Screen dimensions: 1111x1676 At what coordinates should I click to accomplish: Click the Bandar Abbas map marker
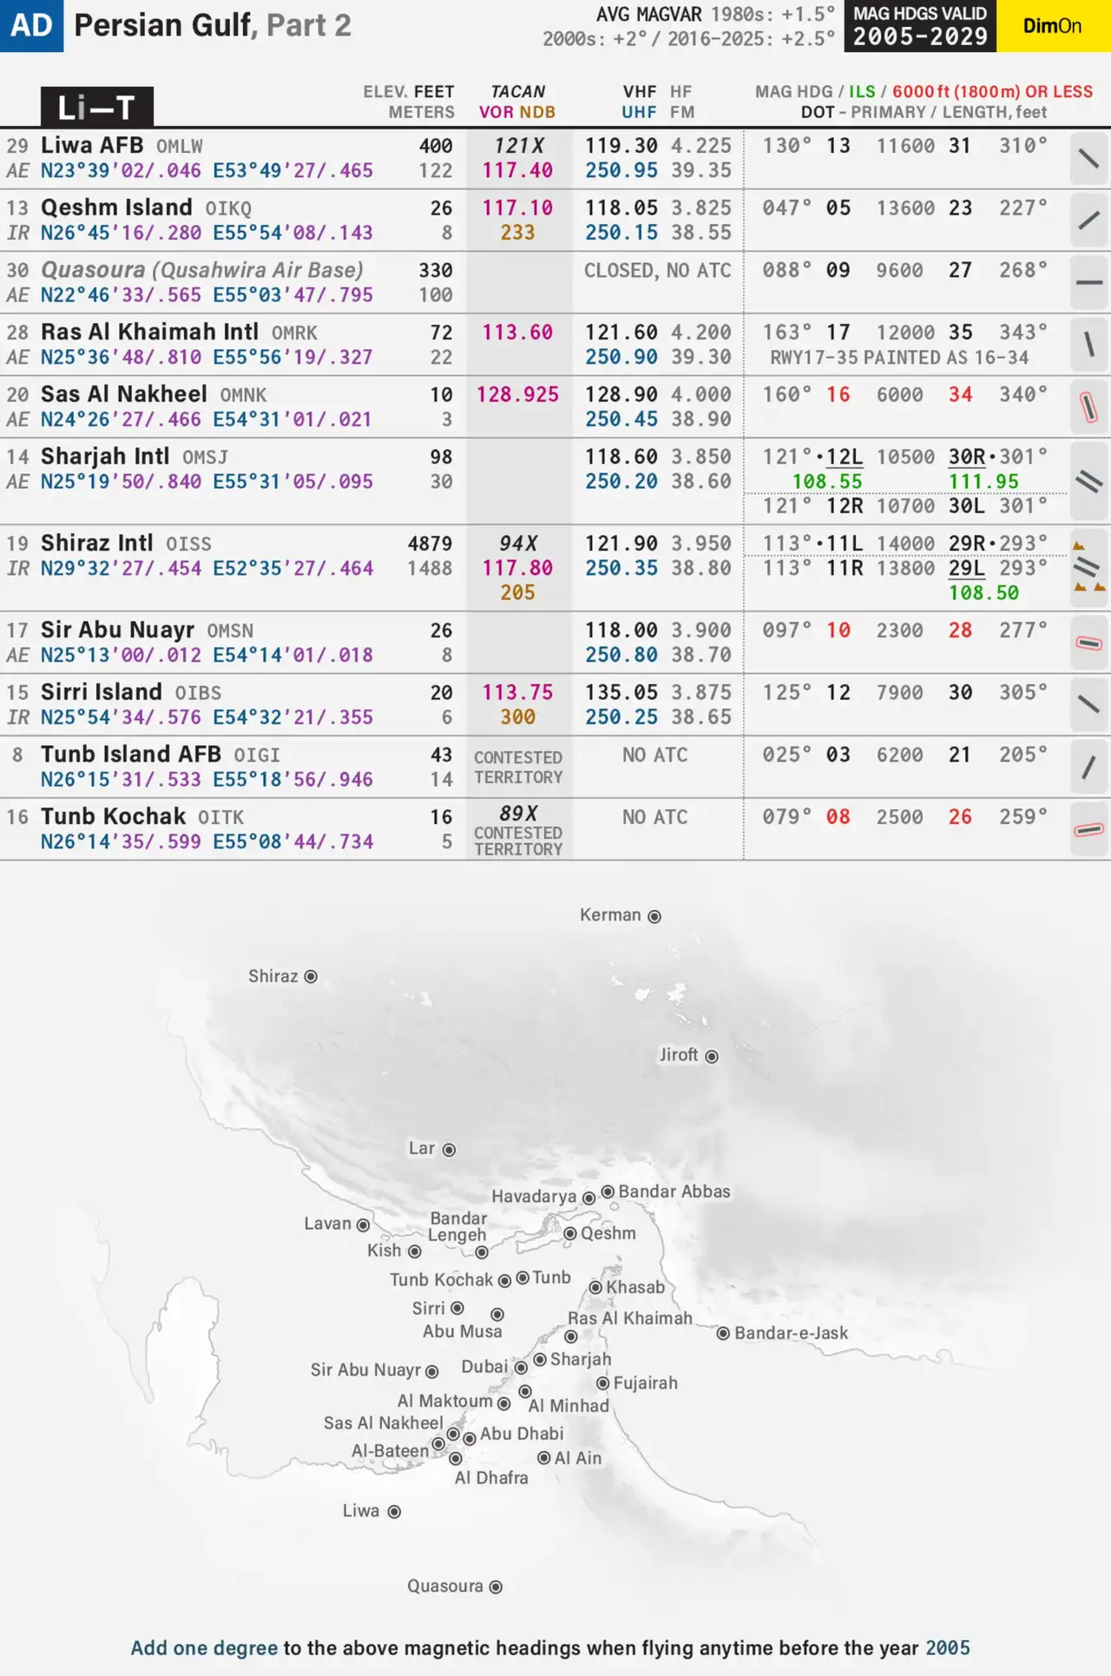click(x=608, y=1191)
